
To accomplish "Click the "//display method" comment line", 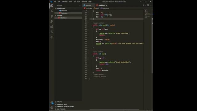I will coord(99,76).
